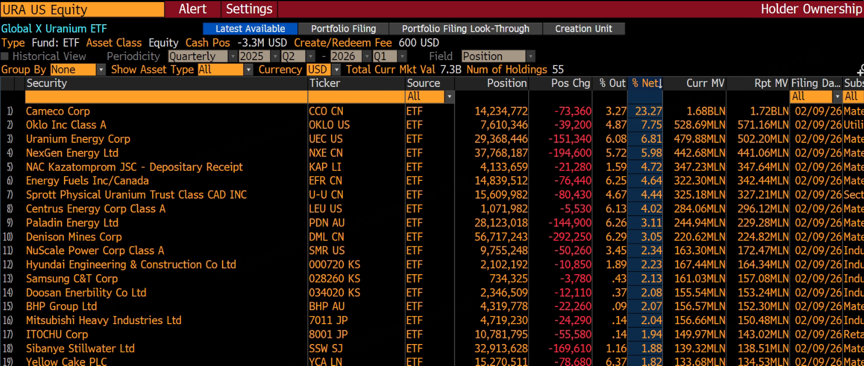Open the Creation Unit tab

coord(584,29)
